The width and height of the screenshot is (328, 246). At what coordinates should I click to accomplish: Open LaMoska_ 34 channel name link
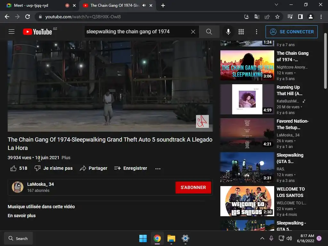[41, 184]
